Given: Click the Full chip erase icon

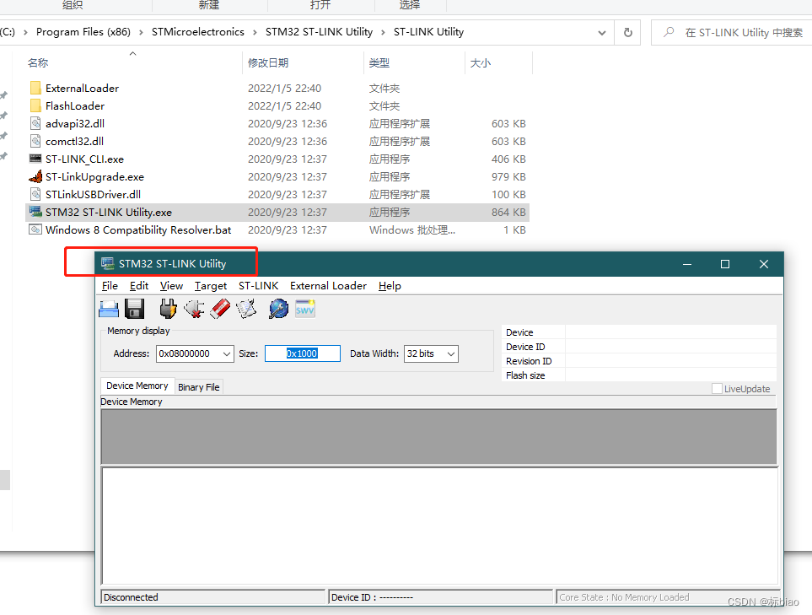Looking at the screenshot, I should pyautogui.click(x=220, y=310).
